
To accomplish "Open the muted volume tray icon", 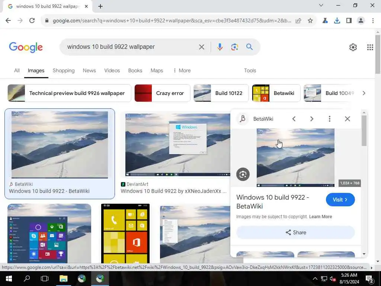I will tap(333, 279).
